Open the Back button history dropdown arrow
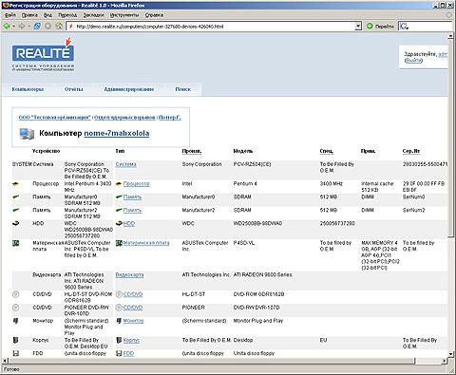This screenshot has width=456, height=375. pos(13,27)
